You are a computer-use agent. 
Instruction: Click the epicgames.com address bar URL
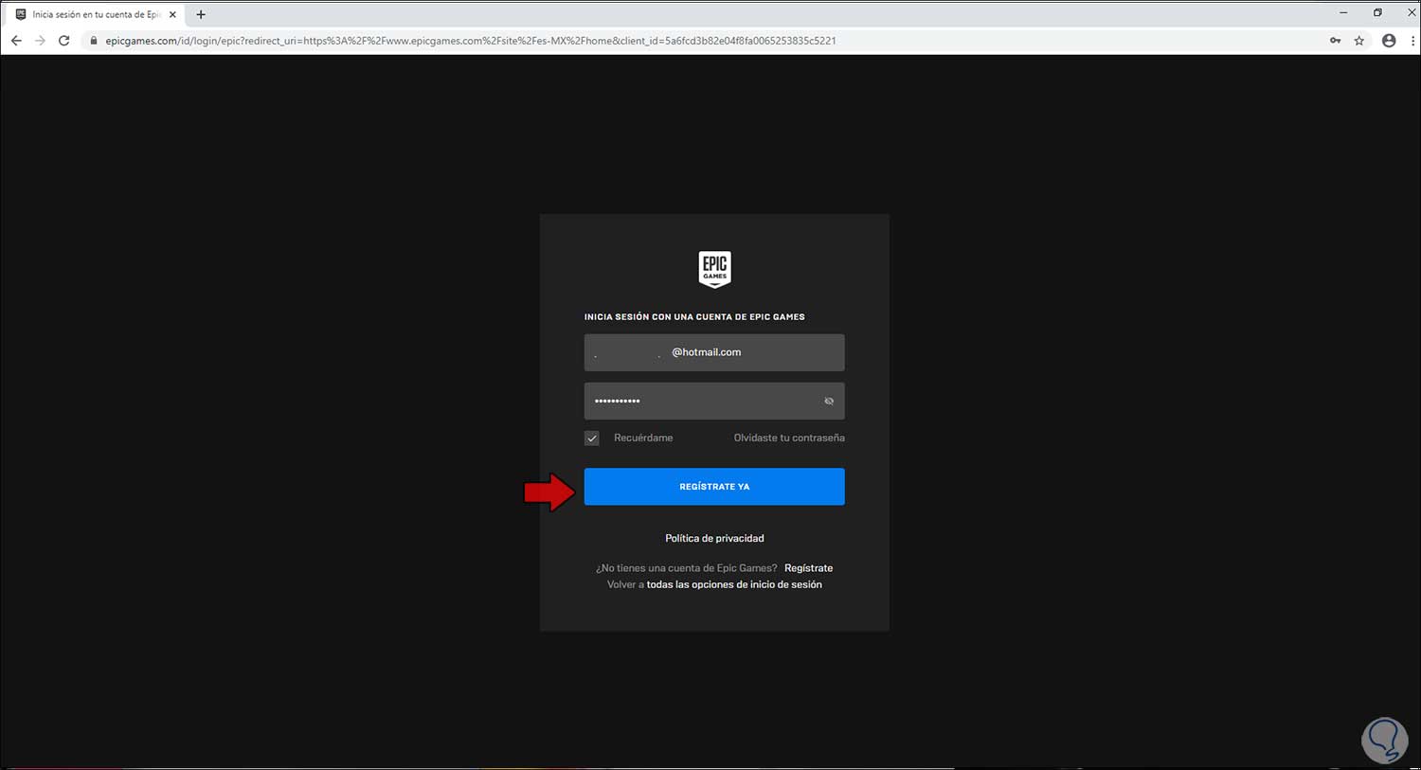tap(471, 41)
